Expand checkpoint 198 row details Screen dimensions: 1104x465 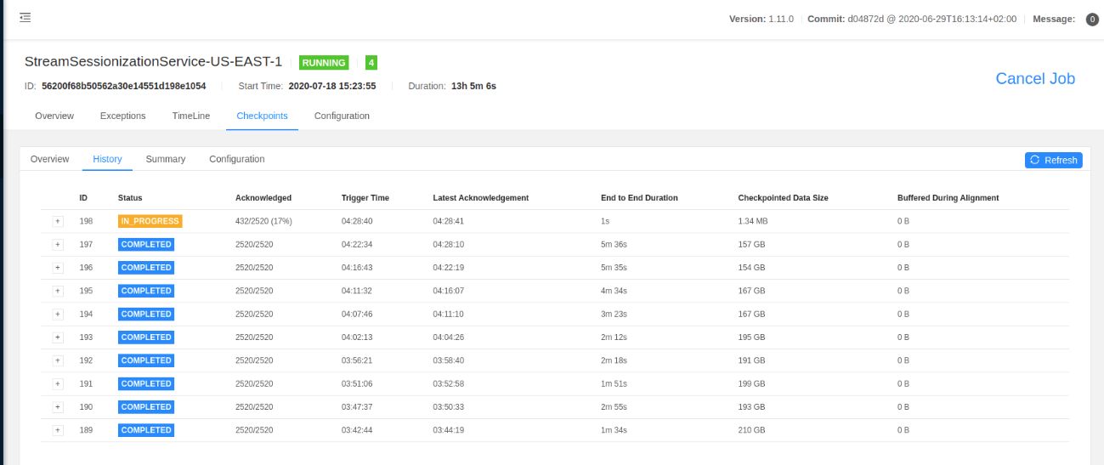(x=58, y=221)
